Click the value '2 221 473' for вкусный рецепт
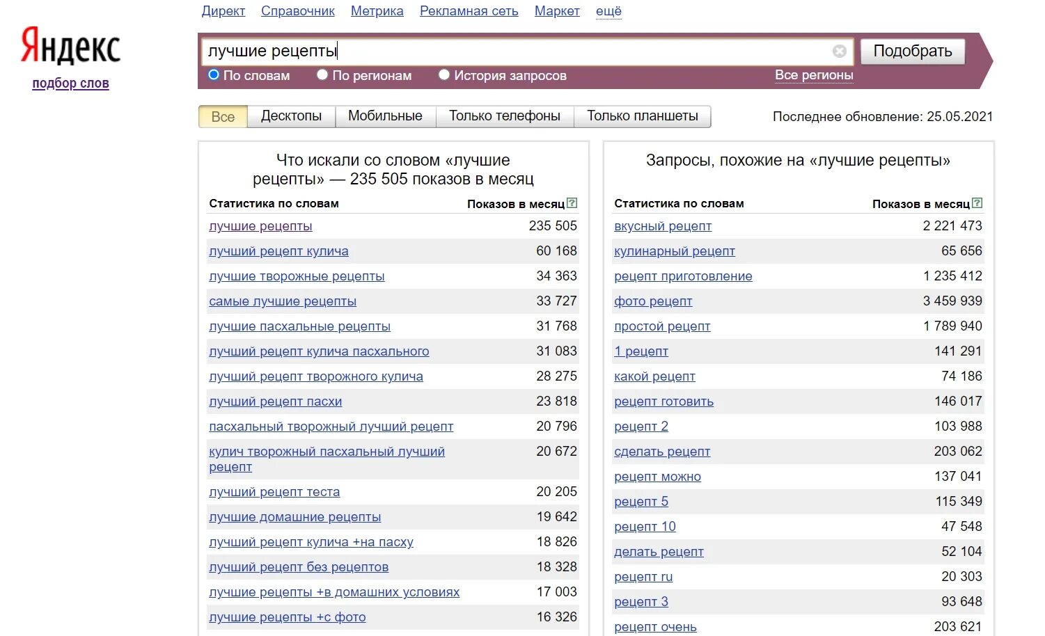Viewport: 1045px width, 636px height. [x=952, y=225]
